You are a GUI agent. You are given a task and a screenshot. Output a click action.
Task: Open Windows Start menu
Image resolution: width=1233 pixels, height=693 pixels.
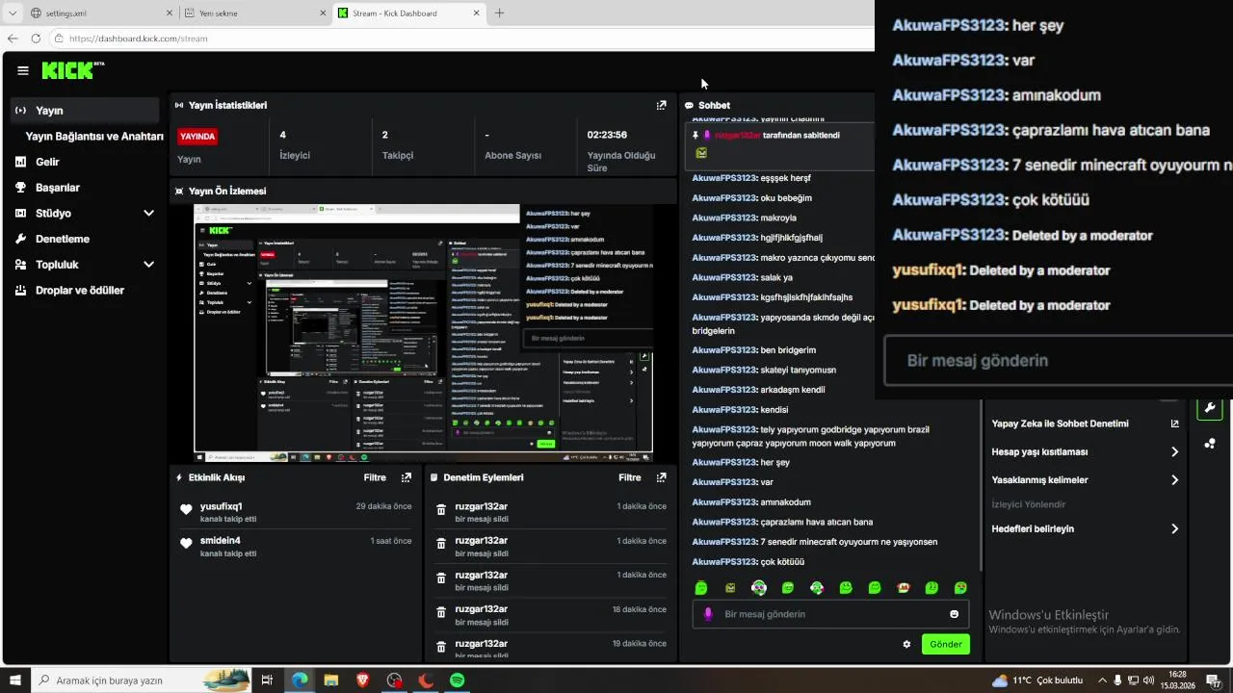point(14,680)
